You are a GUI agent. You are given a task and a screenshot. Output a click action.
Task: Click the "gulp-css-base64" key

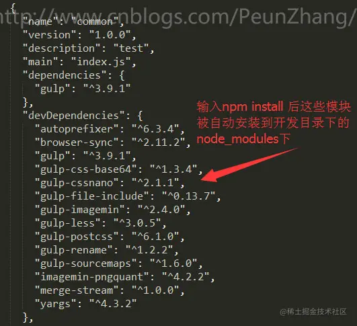pos(85,169)
